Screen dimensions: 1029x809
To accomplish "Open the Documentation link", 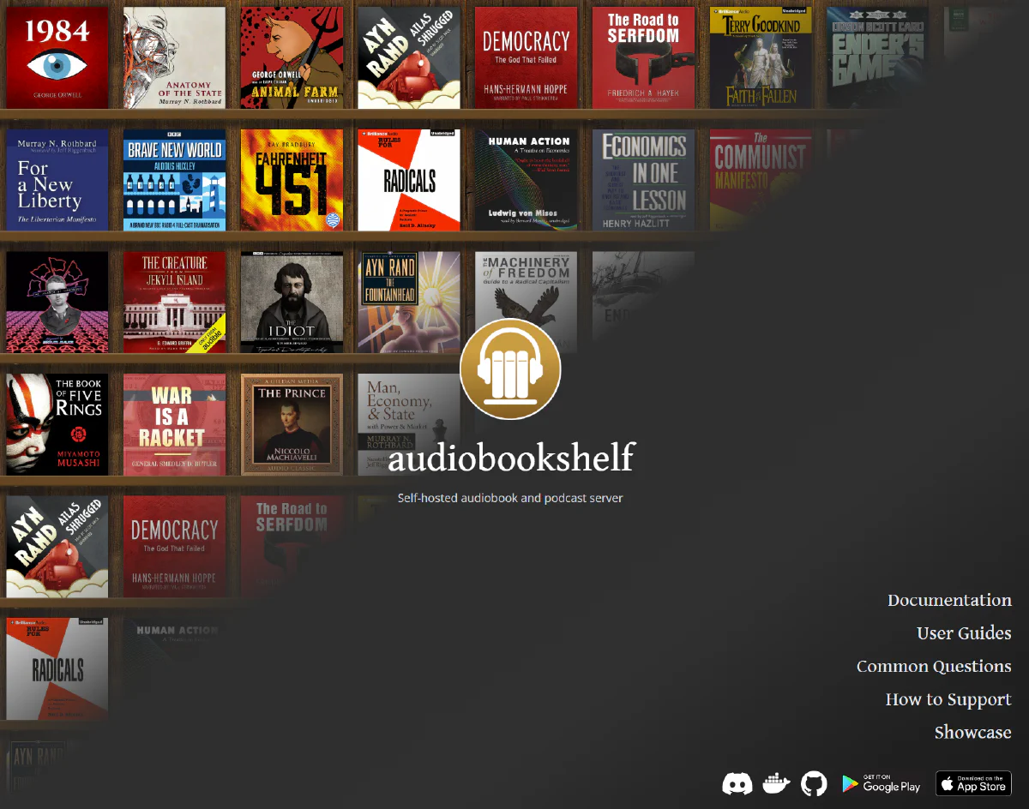I will [949, 600].
